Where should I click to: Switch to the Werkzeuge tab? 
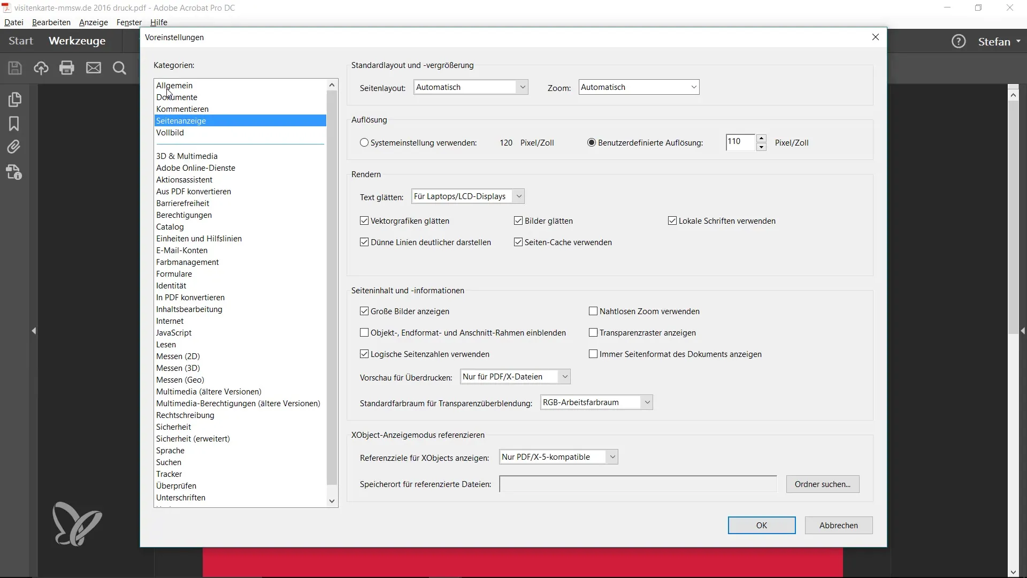point(77,41)
